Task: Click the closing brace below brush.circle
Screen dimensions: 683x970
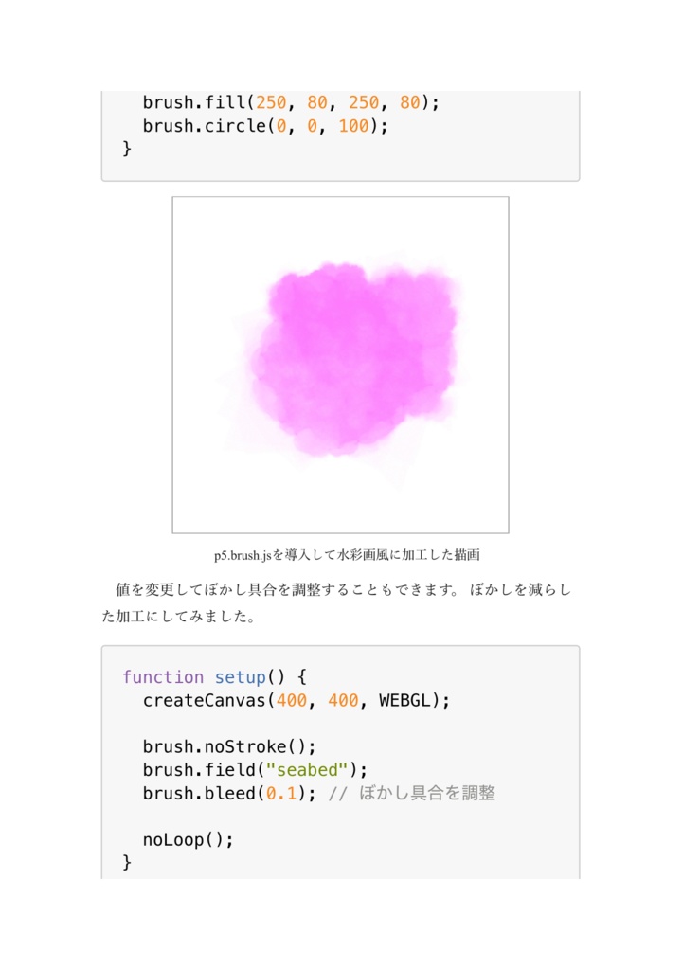Action: [127, 149]
